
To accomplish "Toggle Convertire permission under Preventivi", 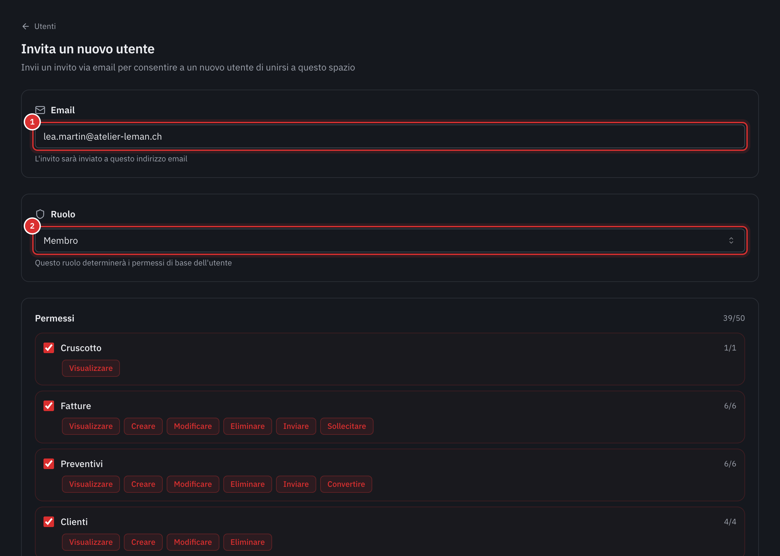I will pyautogui.click(x=346, y=484).
